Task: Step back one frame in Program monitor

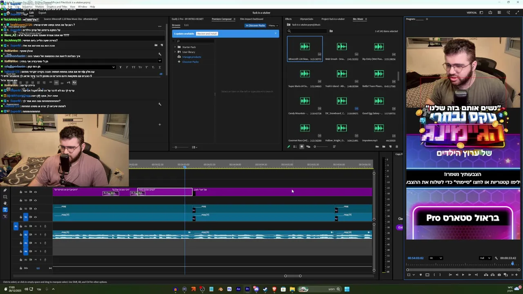Action: tap(457, 275)
